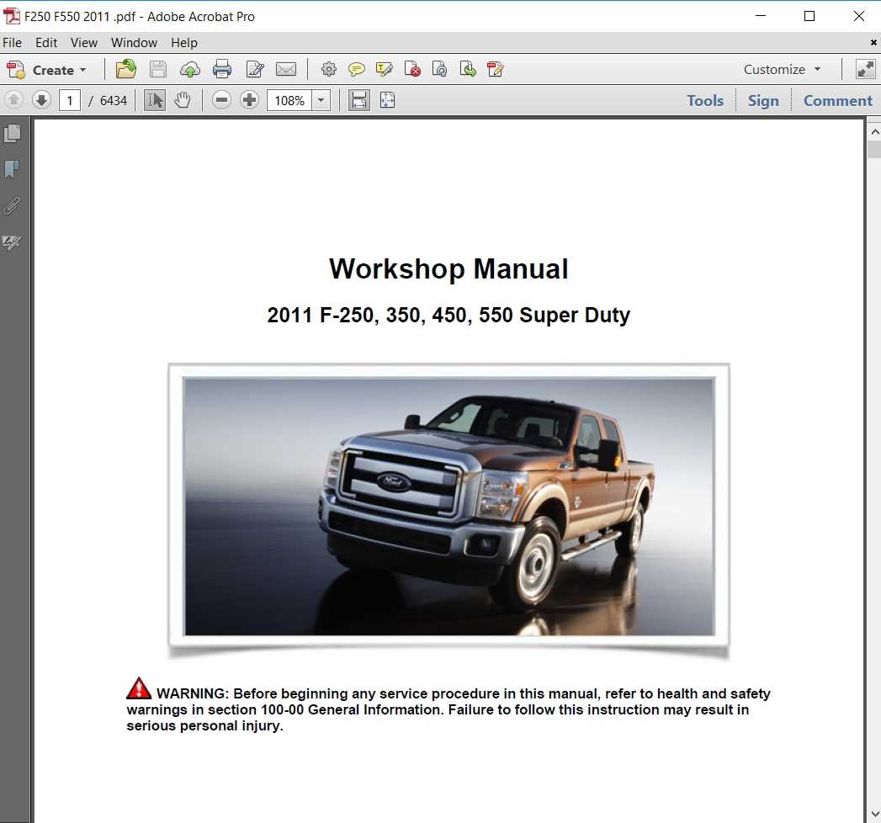Open the Help menu
This screenshot has height=823, width=881.
coord(183,43)
